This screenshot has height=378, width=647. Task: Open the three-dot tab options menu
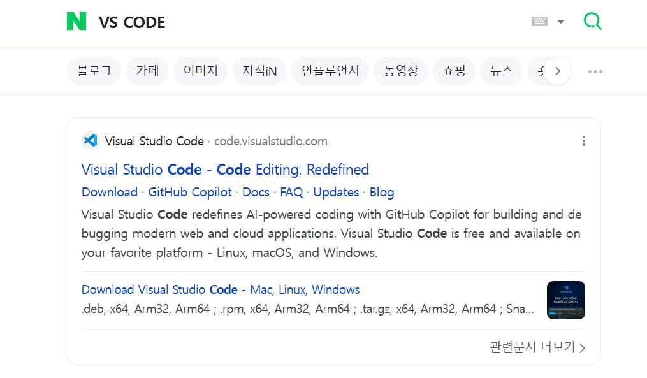(x=595, y=71)
